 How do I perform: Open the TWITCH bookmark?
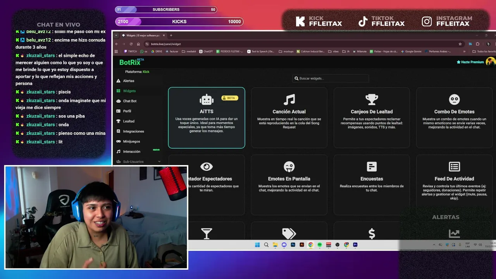[x=131, y=51]
